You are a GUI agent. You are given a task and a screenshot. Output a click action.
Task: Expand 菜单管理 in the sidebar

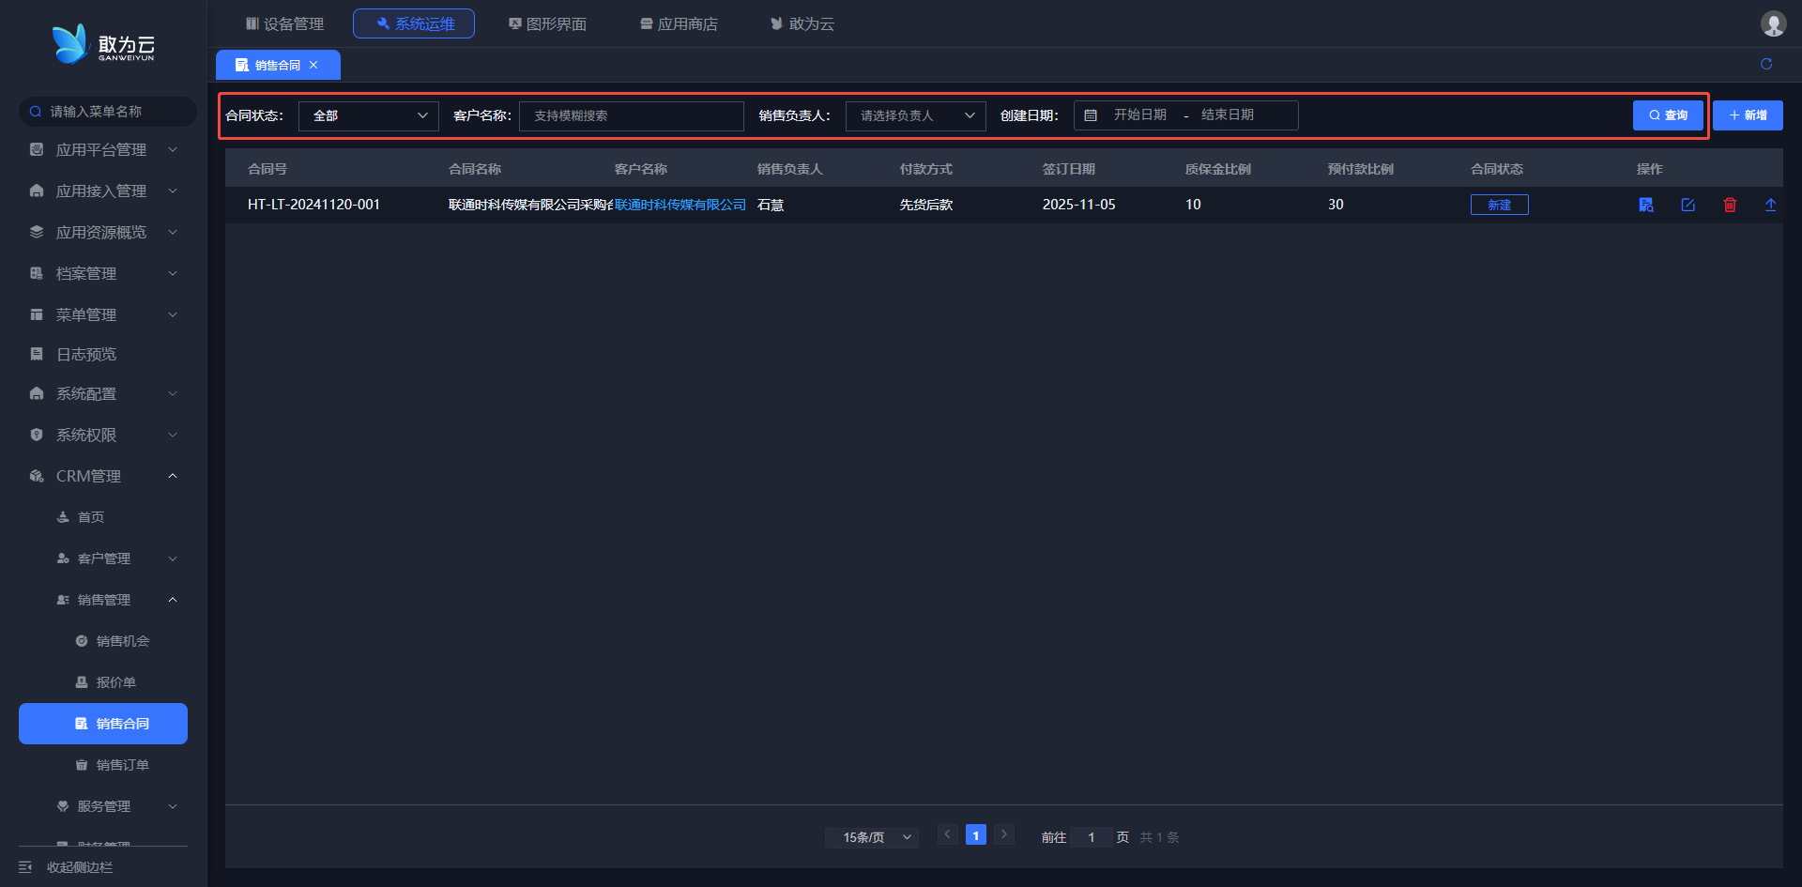tap(103, 314)
